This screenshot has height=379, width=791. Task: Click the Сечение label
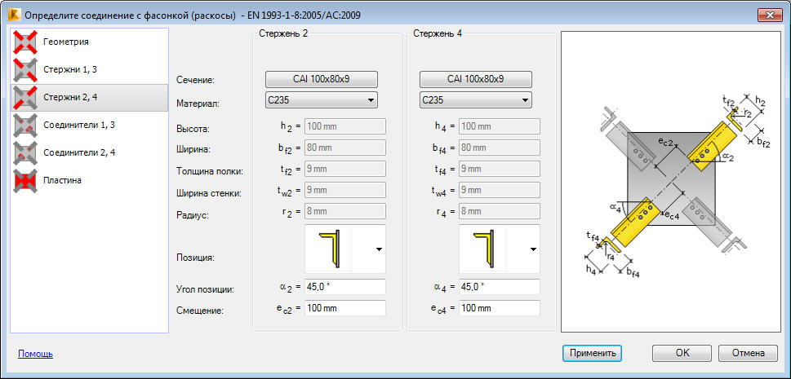196,80
